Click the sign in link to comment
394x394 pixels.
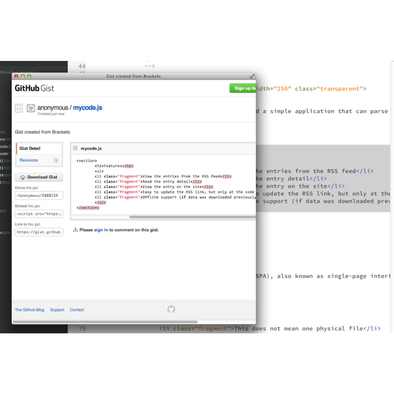[x=101, y=230]
